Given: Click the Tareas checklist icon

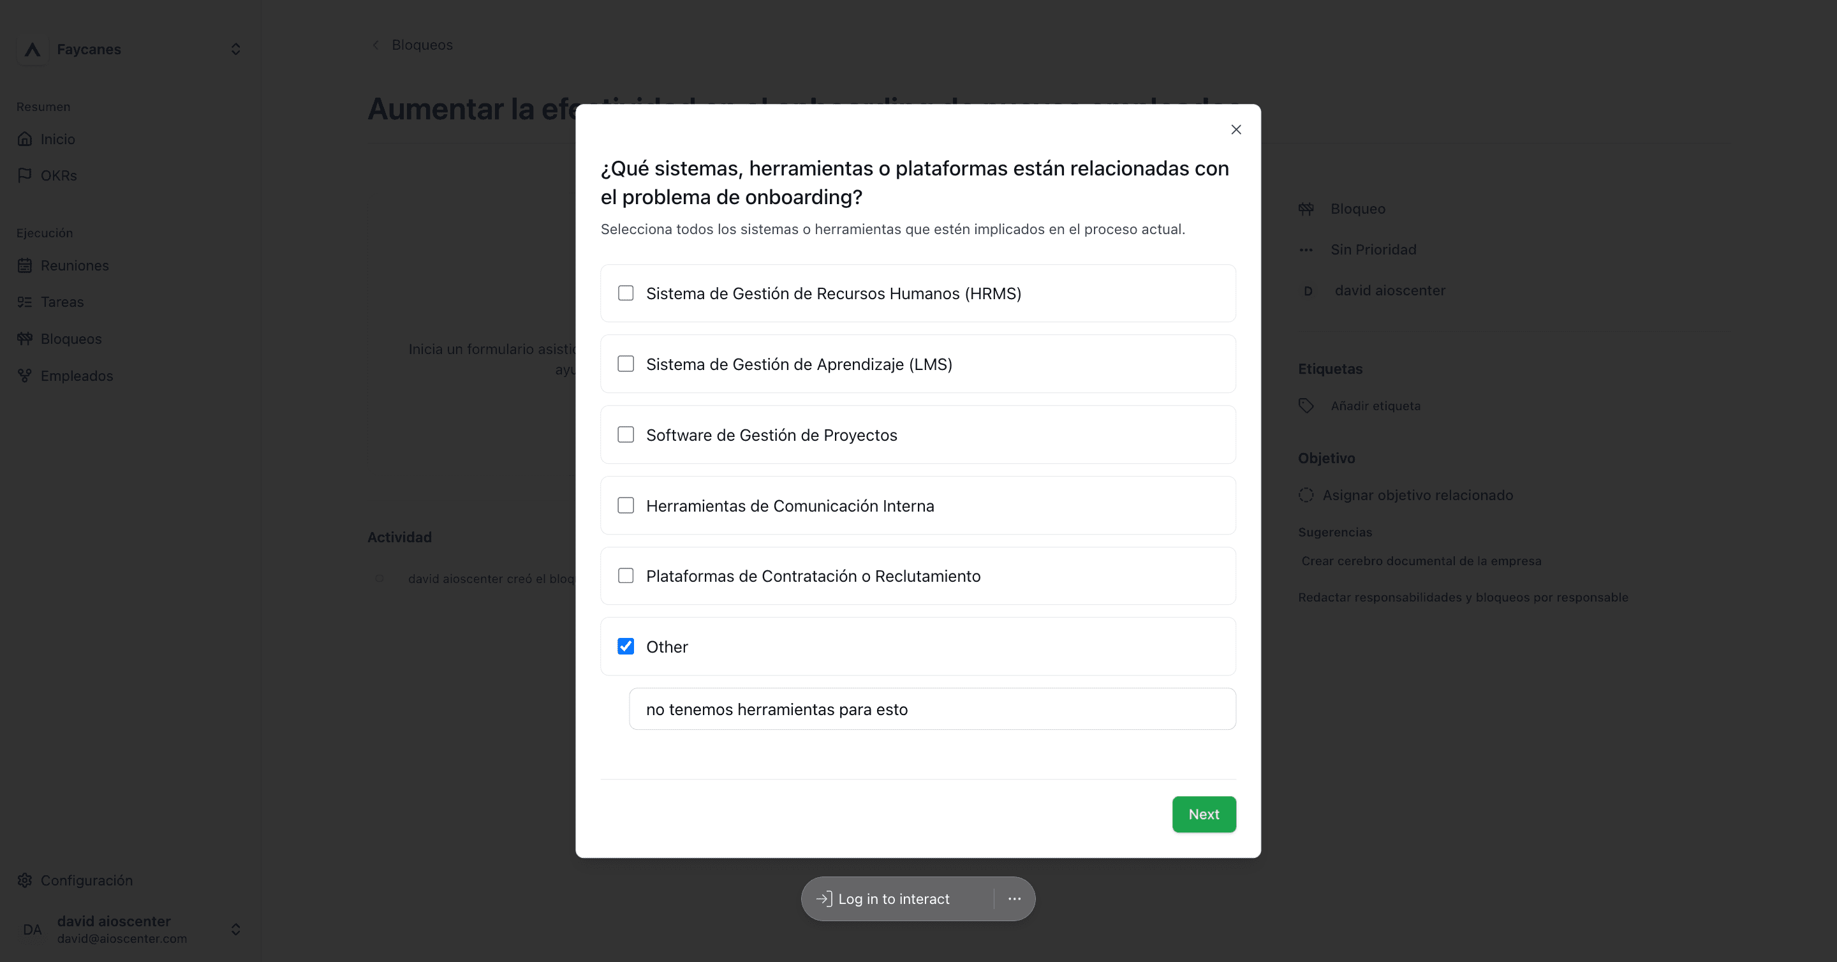Looking at the screenshot, I should [25, 302].
